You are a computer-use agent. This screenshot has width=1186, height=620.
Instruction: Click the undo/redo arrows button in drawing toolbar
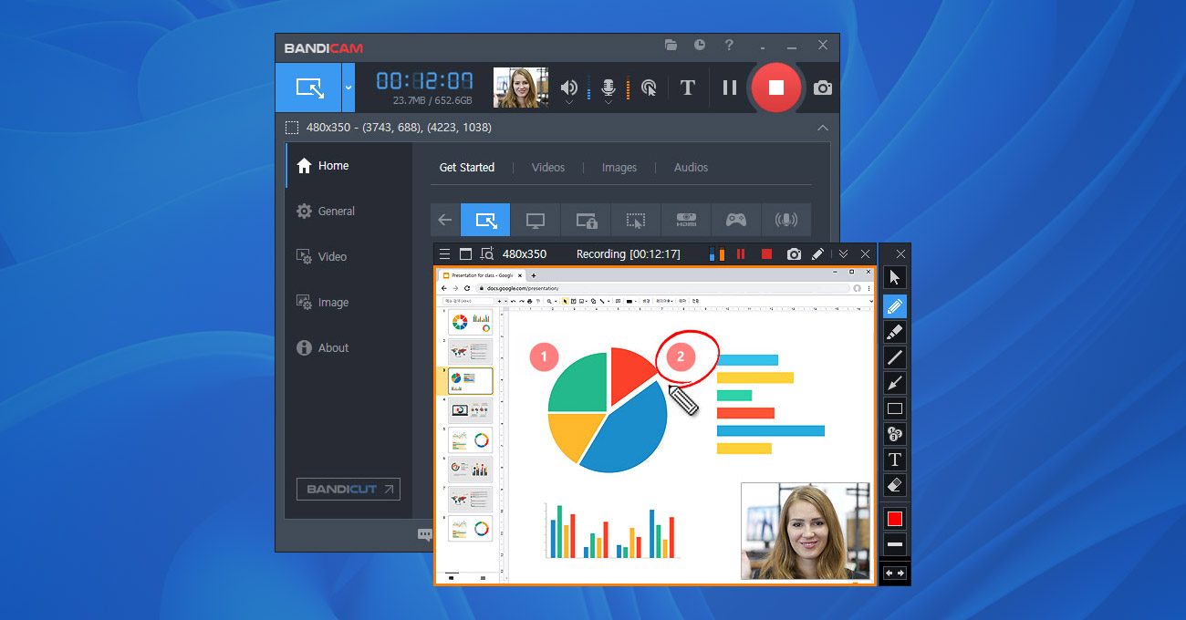[895, 573]
